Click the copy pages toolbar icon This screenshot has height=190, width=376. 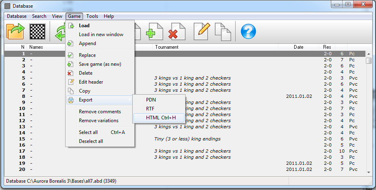[x=223, y=31]
